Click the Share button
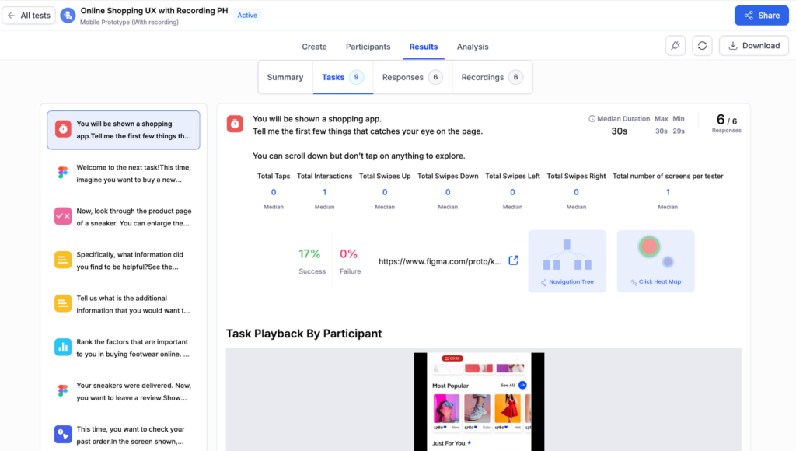 point(761,15)
